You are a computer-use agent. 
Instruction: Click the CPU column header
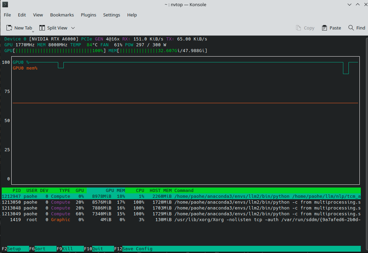140,191
